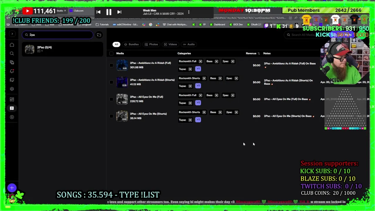Open the messages icon in sidebar

pos(12,80)
